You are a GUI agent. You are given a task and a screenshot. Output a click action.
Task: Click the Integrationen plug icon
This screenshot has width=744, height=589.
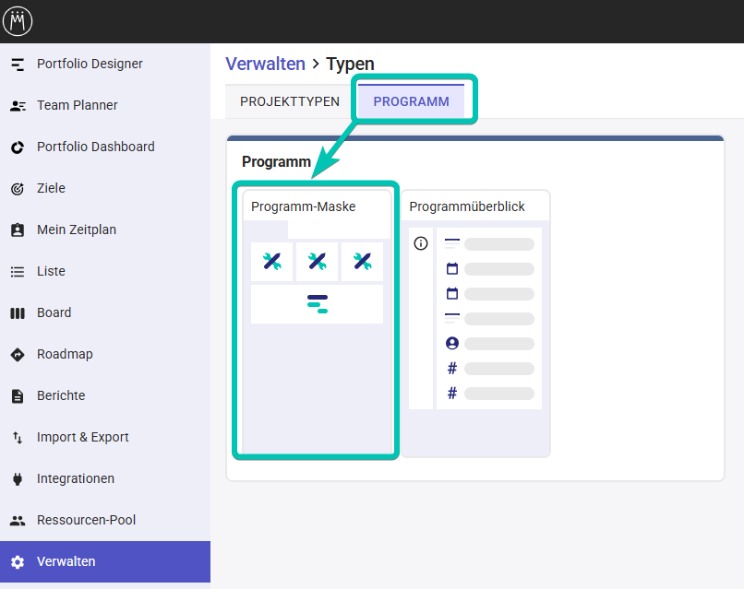click(x=18, y=479)
